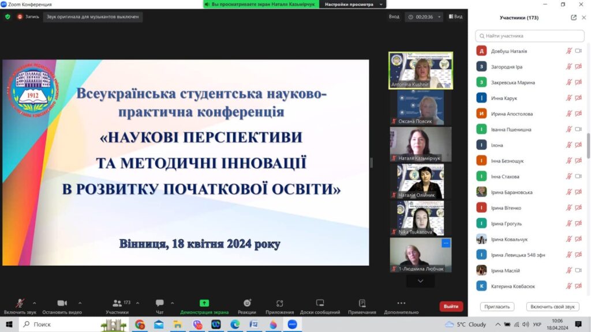Pop out the participants panel
Screen dimensions: 591x332
574,17
